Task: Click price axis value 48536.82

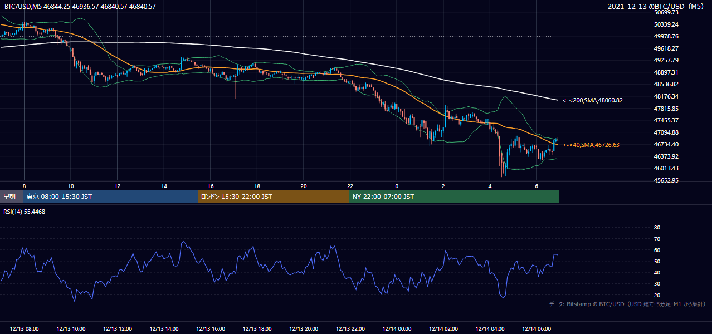Action: pyautogui.click(x=666, y=84)
